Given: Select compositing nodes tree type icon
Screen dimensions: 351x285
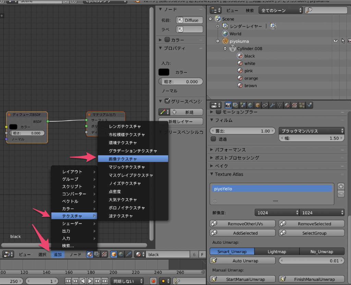Looking at the screenshot, I should tap(97, 254).
